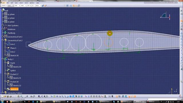This screenshot has height=103, width=183.
Task: Click the Hide/Show icon
Action: (x=79, y=96)
